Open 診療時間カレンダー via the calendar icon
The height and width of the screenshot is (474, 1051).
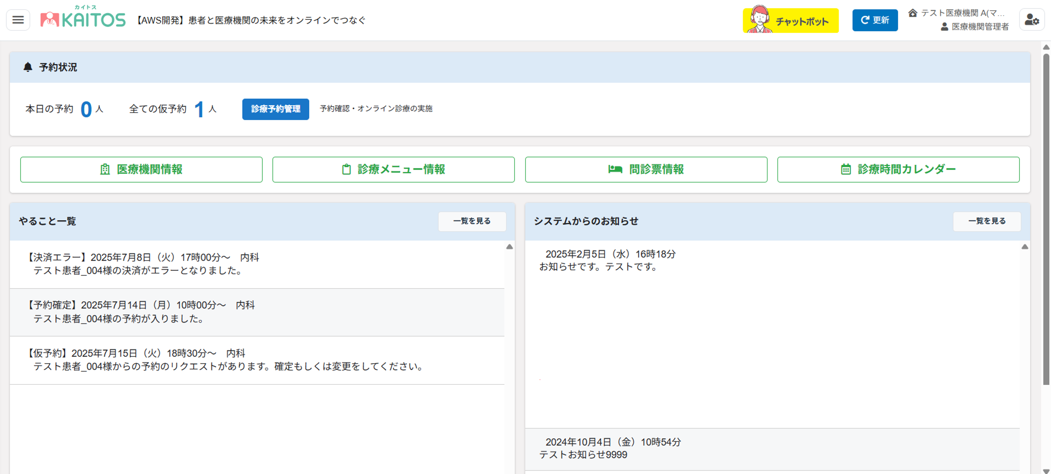click(846, 169)
